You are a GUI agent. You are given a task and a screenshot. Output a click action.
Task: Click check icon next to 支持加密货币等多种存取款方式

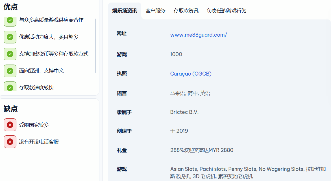tap(10, 54)
